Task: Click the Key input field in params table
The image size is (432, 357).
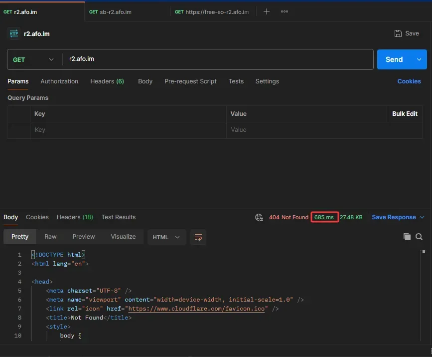Action: [128, 130]
